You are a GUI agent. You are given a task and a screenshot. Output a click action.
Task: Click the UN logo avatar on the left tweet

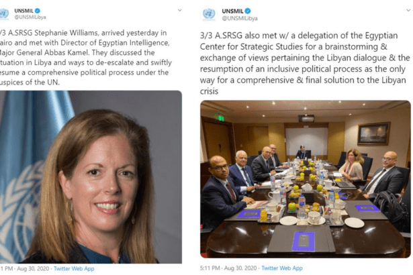pyautogui.click(x=5, y=14)
